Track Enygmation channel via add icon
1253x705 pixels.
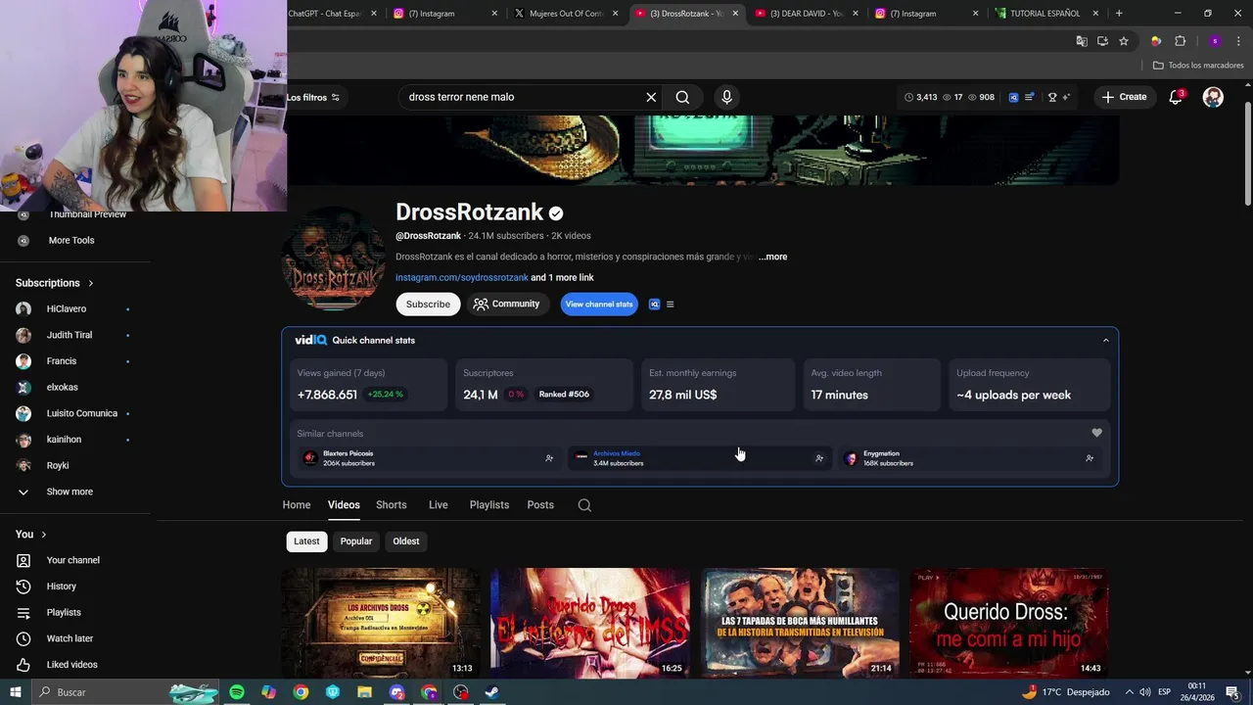[1090, 458]
